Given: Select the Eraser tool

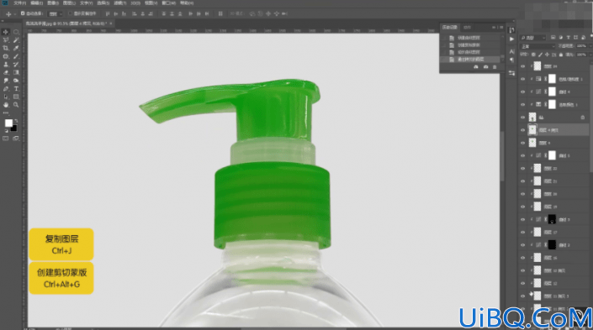Looking at the screenshot, I should pyautogui.click(x=6, y=72).
